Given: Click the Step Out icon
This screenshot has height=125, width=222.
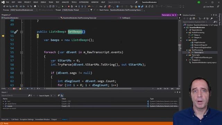Looking at the screenshot, I should (x=85, y=7).
